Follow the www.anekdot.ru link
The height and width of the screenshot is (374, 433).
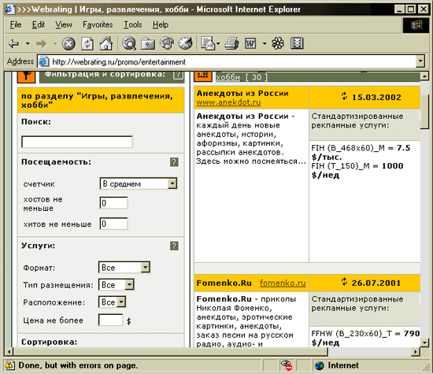(228, 102)
